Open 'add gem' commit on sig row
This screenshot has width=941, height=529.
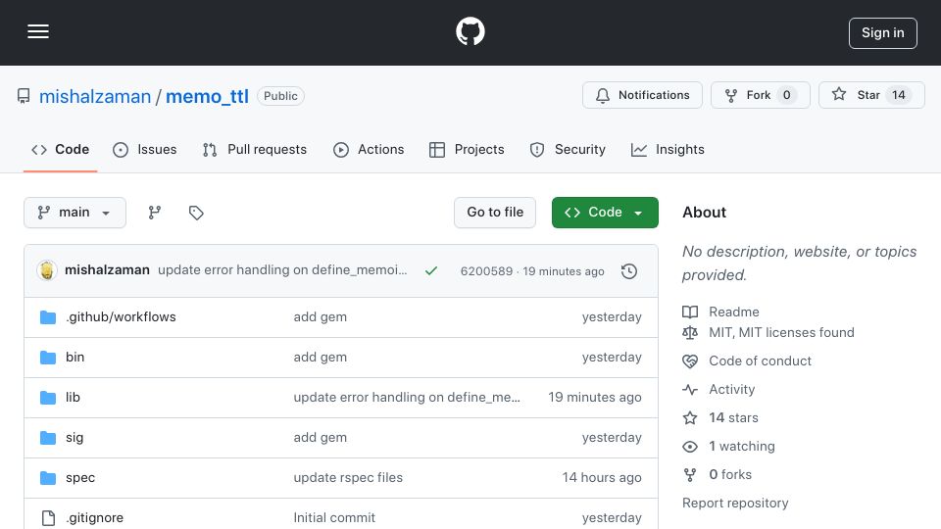coord(320,437)
